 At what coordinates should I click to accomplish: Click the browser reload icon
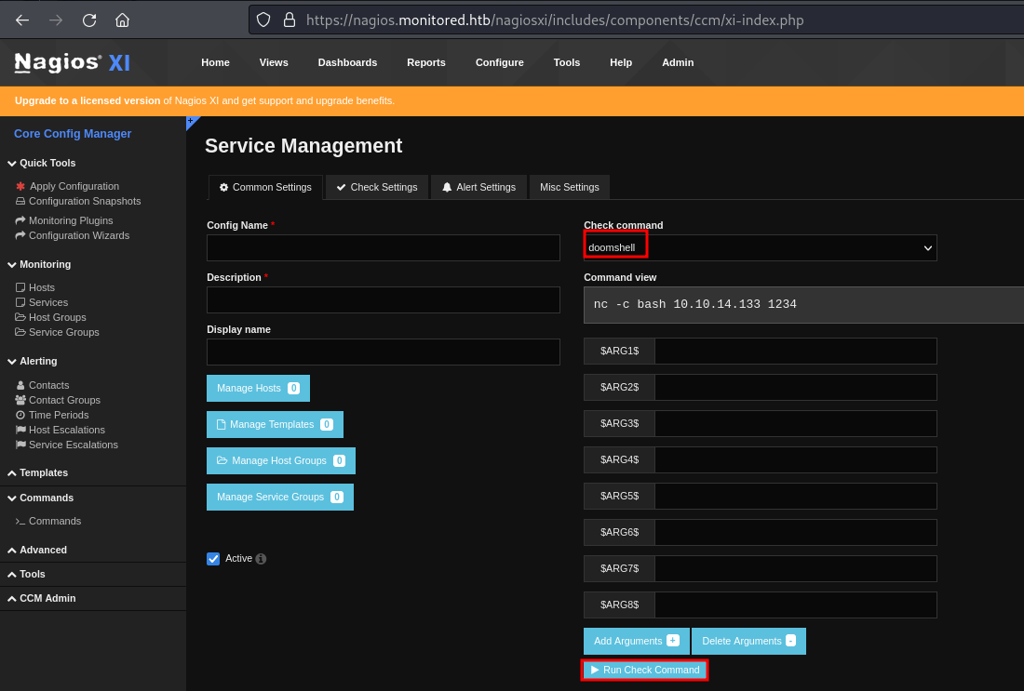click(x=89, y=20)
